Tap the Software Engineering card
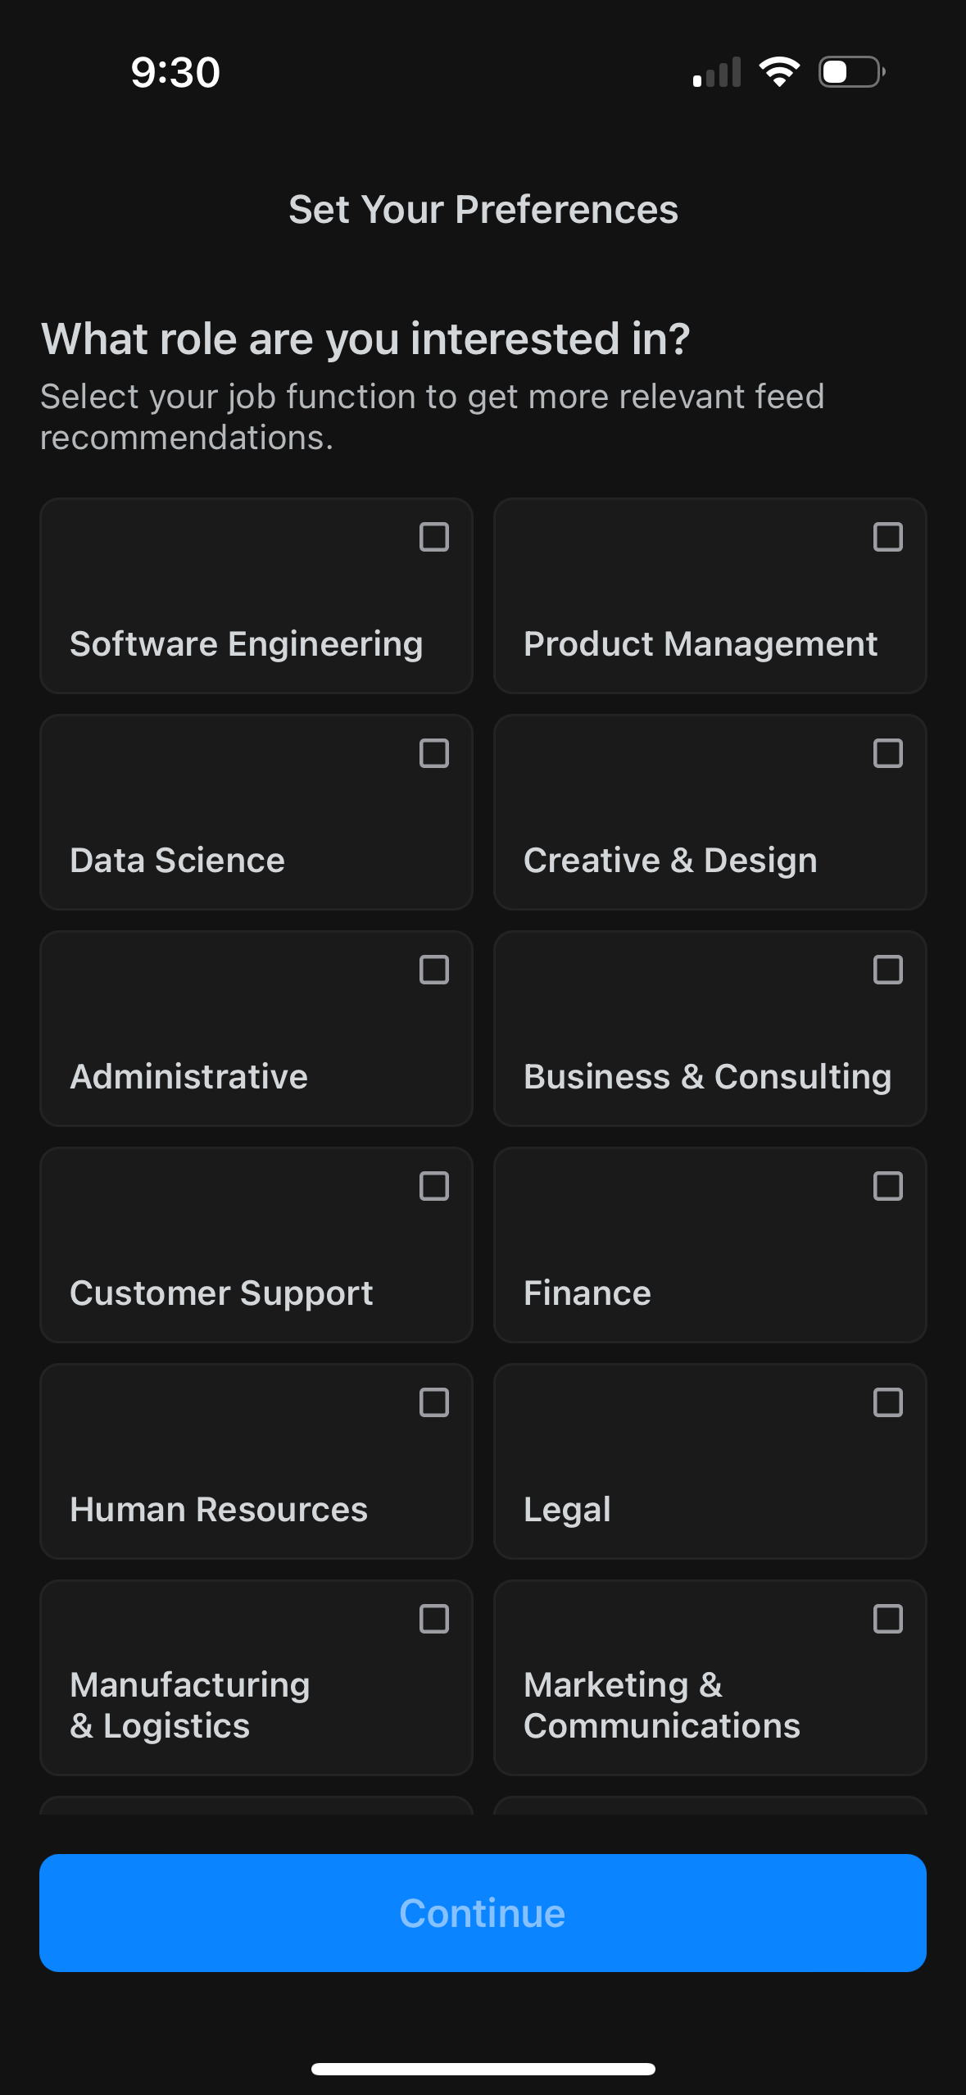The image size is (966, 2095). point(256,595)
